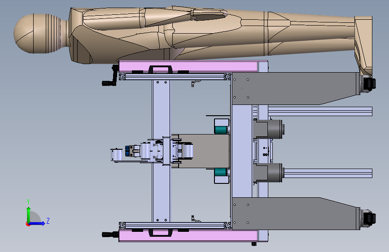Screen dimensions: 389x252
Task: Click the "Z" axis label
Action: click(48, 221)
